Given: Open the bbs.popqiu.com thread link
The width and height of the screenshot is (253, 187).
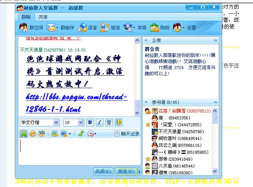Looking at the screenshot, I should (77, 103).
